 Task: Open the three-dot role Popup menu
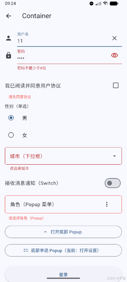pos(107,204)
